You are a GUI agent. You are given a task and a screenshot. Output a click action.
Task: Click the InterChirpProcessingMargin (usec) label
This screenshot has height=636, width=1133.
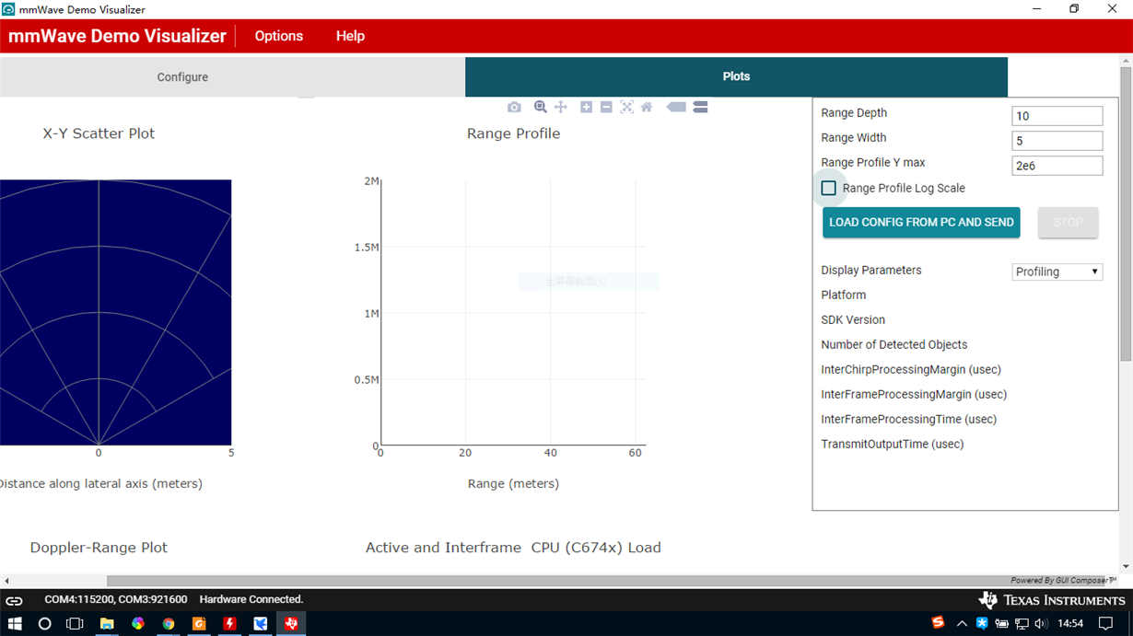(911, 370)
